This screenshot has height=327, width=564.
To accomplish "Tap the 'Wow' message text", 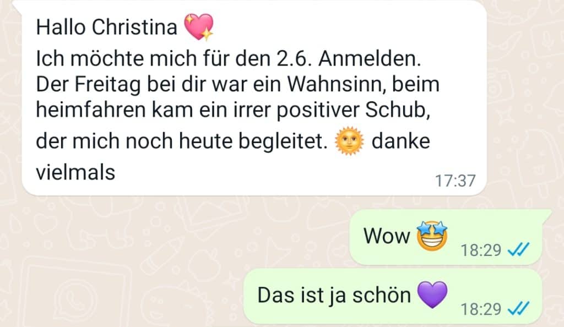I will 387,236.
